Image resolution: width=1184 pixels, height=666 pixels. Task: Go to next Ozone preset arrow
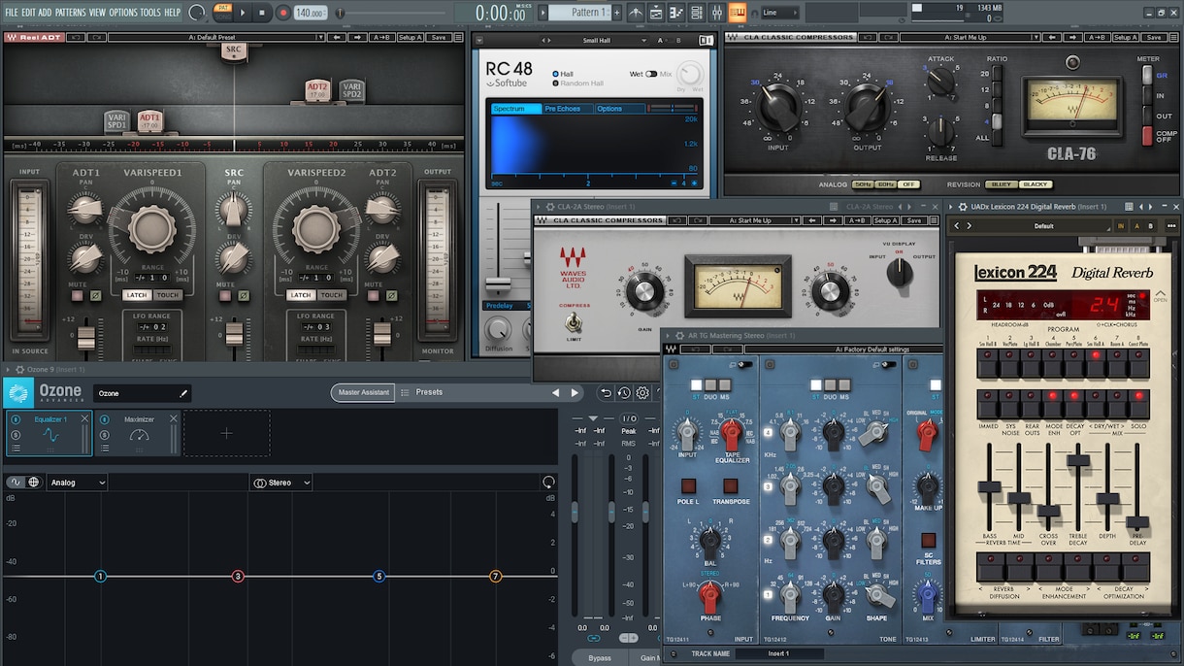tap(575, 393)
